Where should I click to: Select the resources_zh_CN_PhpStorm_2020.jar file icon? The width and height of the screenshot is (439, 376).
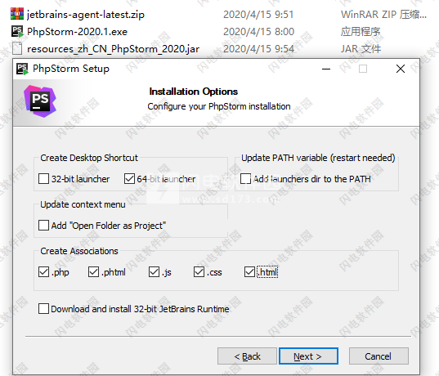17,48
